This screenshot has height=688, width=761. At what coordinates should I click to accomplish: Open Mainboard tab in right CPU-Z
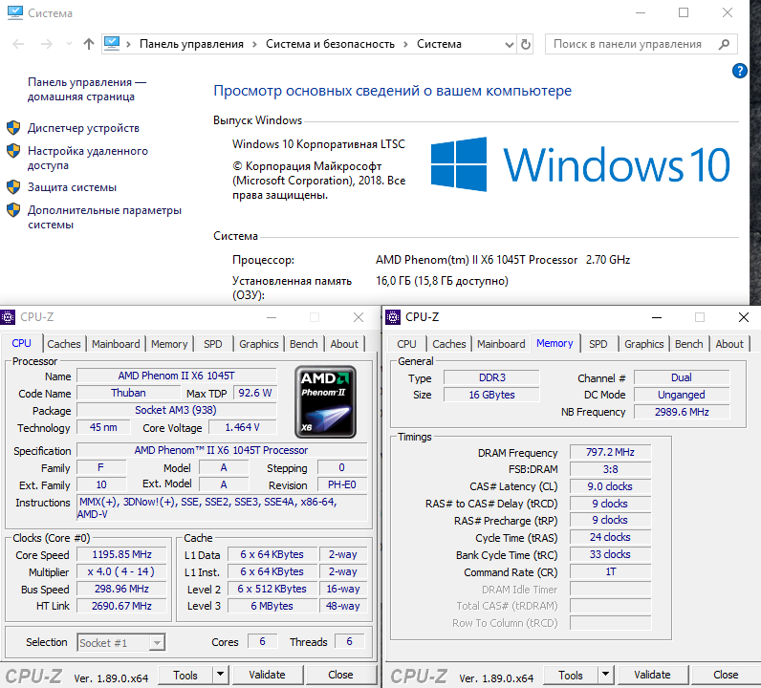[501, 344]
